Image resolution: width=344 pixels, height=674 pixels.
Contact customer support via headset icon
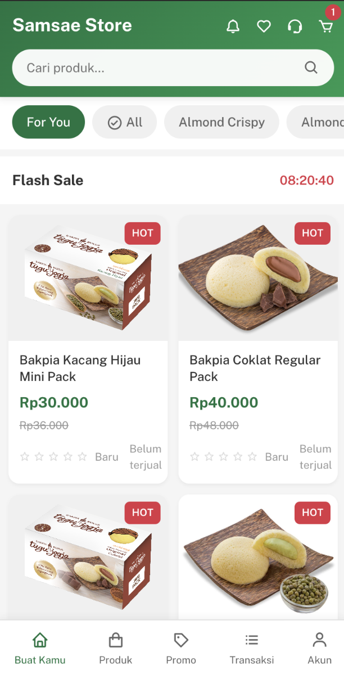[295, 25]
